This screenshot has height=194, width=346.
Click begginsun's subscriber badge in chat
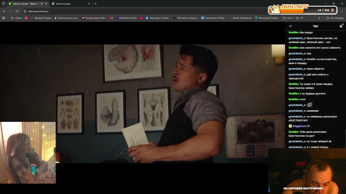pyautogui.click(x=290, y=126)
